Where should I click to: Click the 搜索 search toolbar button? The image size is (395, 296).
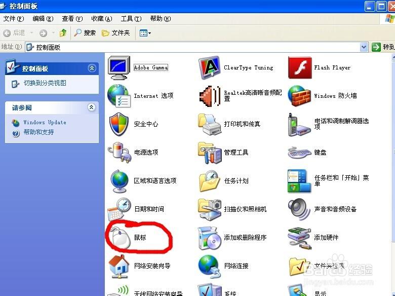click(85, 33)
